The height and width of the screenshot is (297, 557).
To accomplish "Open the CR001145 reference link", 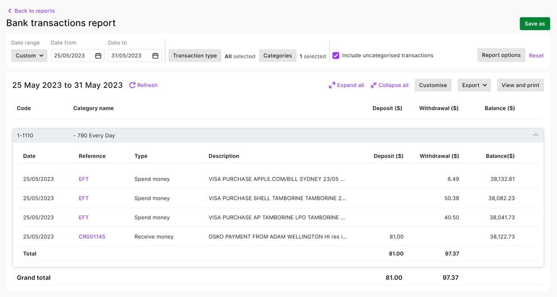I will [92, 237].
